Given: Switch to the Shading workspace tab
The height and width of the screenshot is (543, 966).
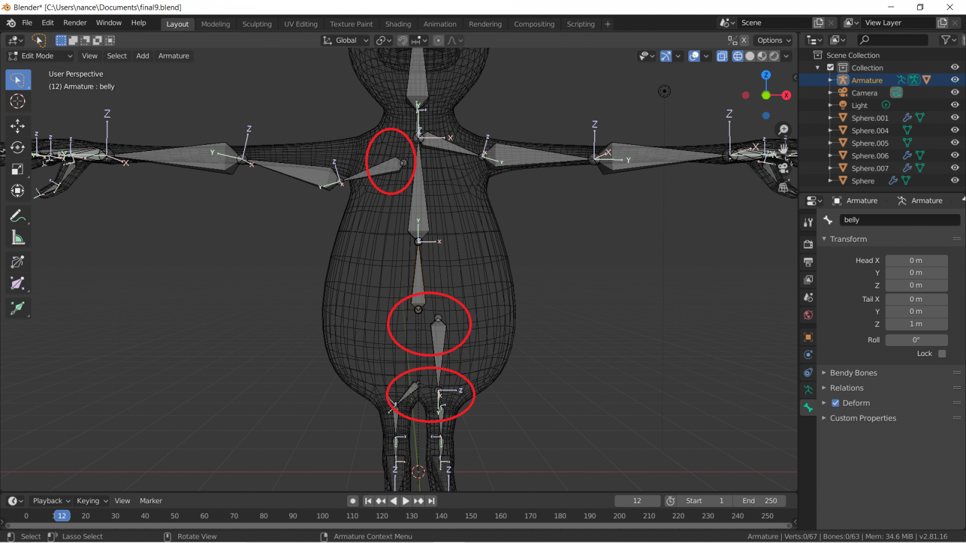Looking at the screenshot, I should (x=398, y=24).
